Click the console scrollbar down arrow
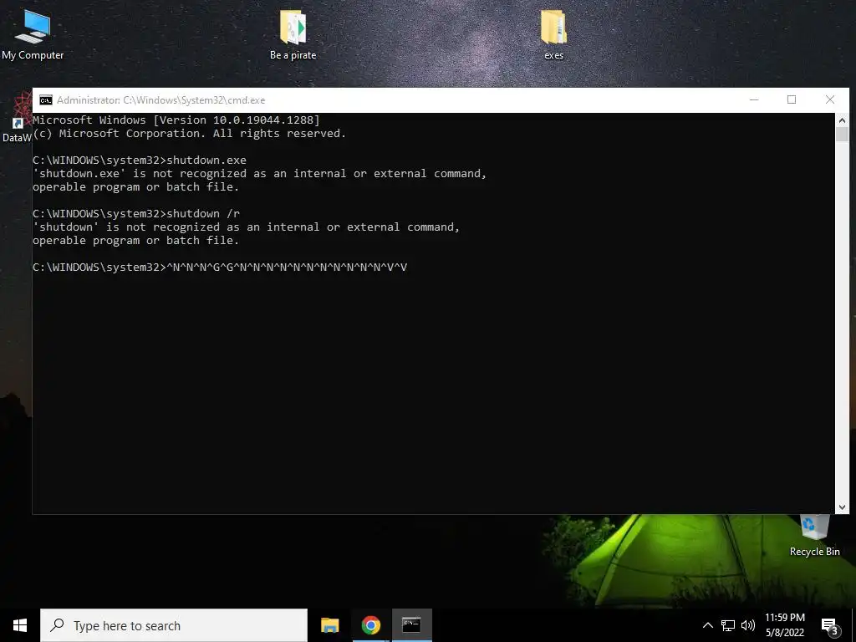Screen dimensions: 856x642 click(x=842, y=507)
